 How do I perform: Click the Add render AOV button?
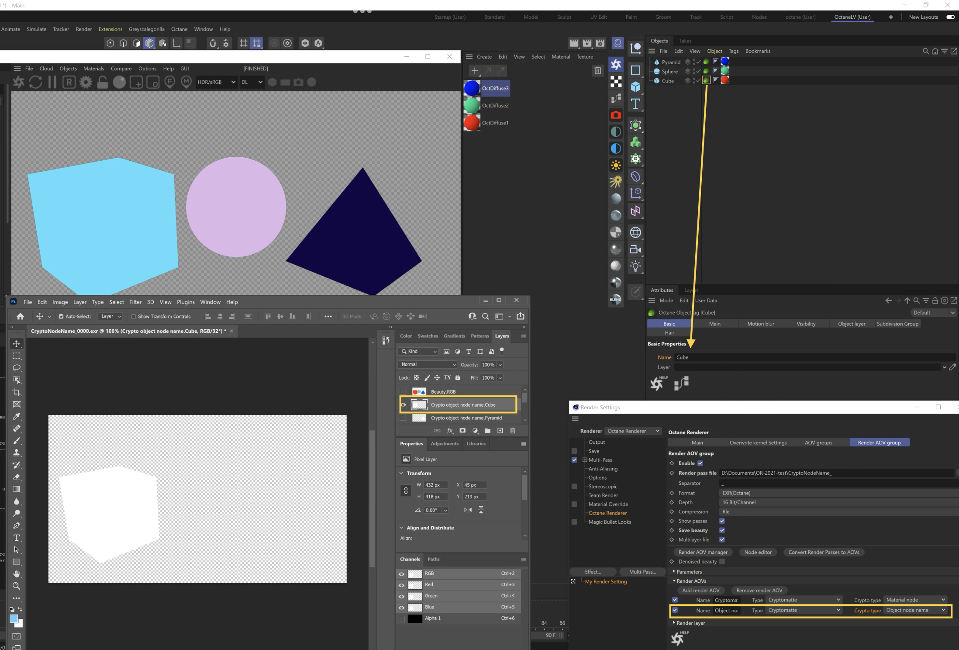pos(700,590)
